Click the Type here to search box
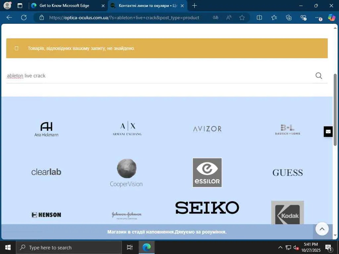This screenshot has height=254, width=339. (x=69, y=247)
